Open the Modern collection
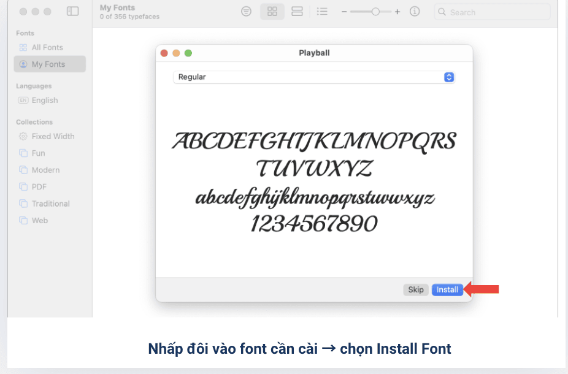The height and width of the screenshot is (374, 568). pos(45,170)
